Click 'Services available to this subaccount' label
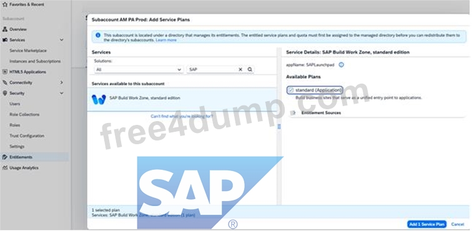 [x=128, y=84]
